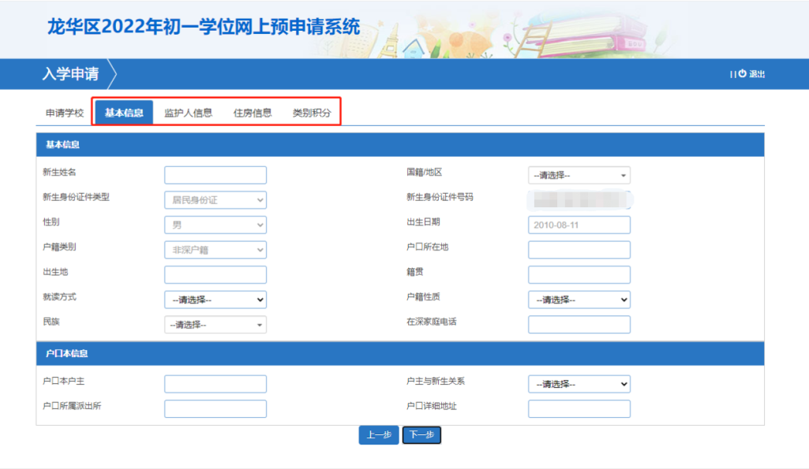Click the 新生姓名 input field

215,175
